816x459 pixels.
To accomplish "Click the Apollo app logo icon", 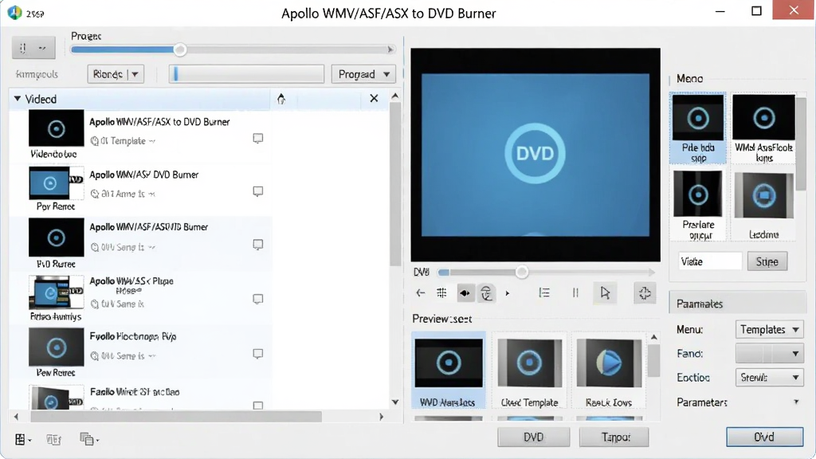I will [14, 13].
